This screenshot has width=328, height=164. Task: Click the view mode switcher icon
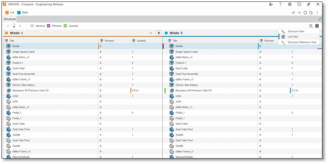317,26
